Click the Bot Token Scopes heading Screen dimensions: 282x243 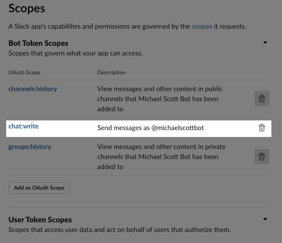pyautogui.click(x=38, y=43)
